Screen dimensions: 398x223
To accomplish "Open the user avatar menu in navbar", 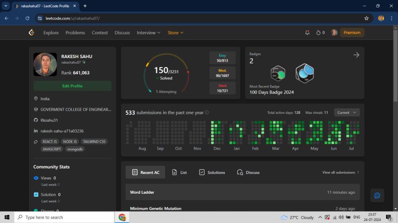I will point(334,33).
